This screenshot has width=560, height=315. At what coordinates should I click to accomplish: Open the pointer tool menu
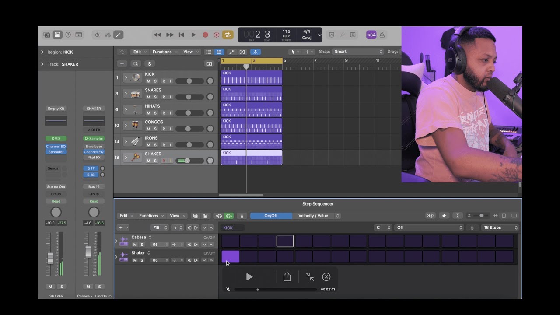(x=295, y=52)
